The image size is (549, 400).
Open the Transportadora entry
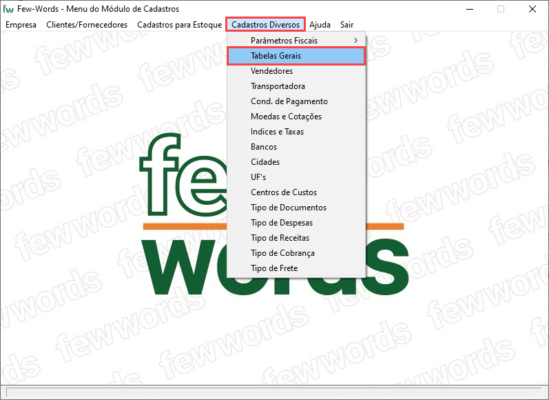click(296, 86)
